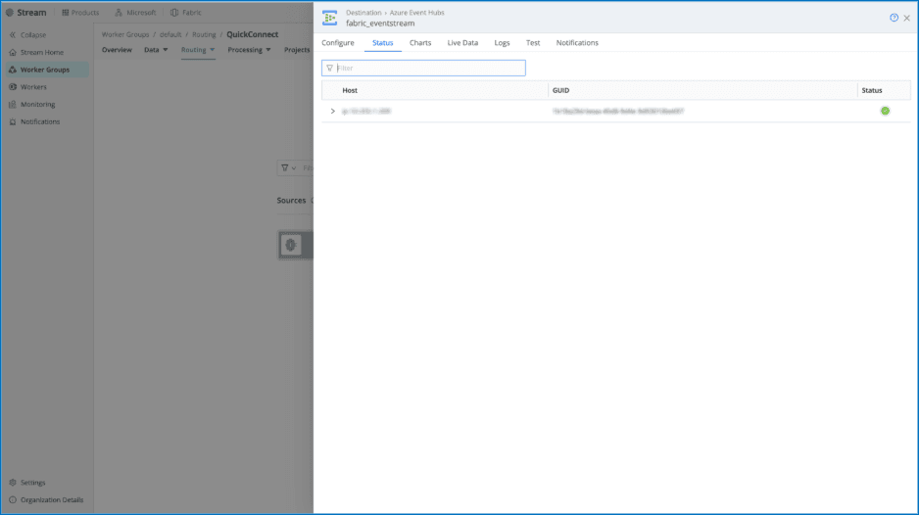Click the help question mark icon
920x515 pixels.
pyautogui.click(x=894, y=18)
